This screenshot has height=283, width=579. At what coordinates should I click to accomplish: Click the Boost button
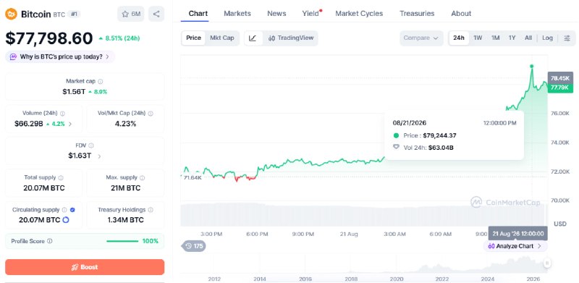[x=85, y=267]
